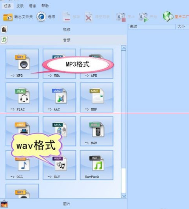The image size is (189, 209).
Task: Select the -> OGG conversion tile
Action: pyautogui.click(x=22, y=165)
